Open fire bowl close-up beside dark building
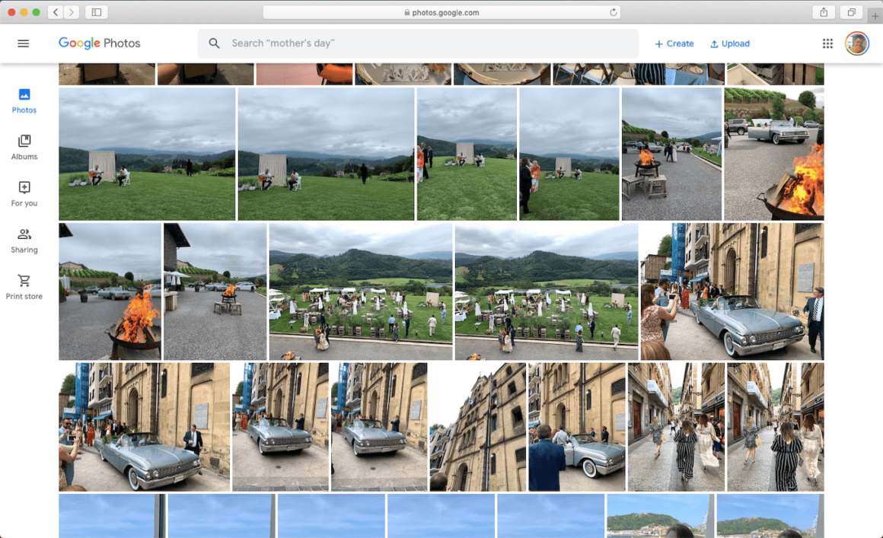883x538 pixels. pyautogui.click(x=110, y=291)
